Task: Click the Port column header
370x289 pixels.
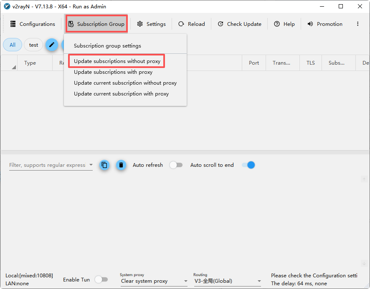Action: (254, 63)
